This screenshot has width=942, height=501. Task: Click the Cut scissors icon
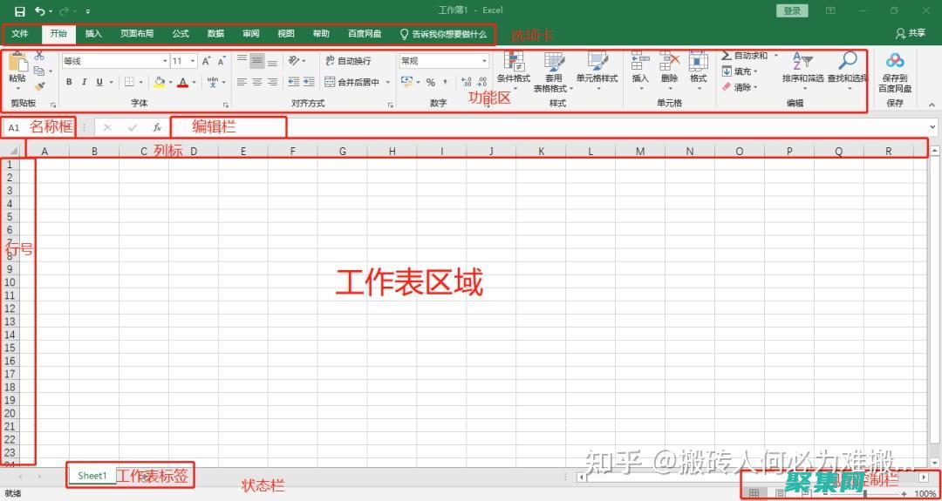pyautogui.click(x=39, y=56)
